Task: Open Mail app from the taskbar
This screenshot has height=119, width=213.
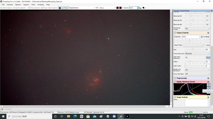Action: 95,116
